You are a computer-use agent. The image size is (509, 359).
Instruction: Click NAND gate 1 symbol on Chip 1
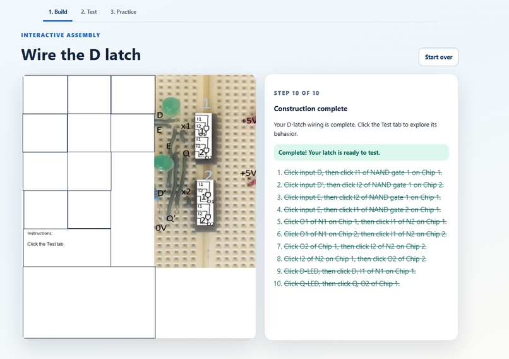coord(206,128)
